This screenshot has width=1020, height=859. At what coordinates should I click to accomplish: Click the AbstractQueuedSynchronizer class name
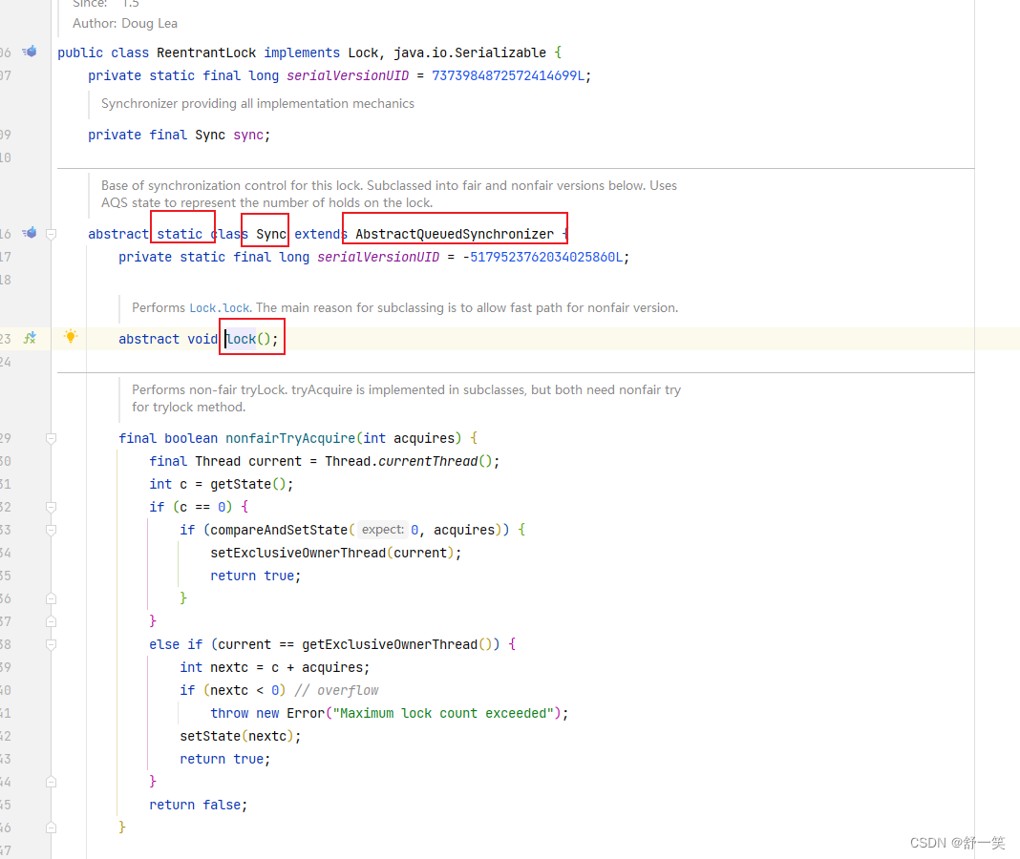click(x=454, y=234)
